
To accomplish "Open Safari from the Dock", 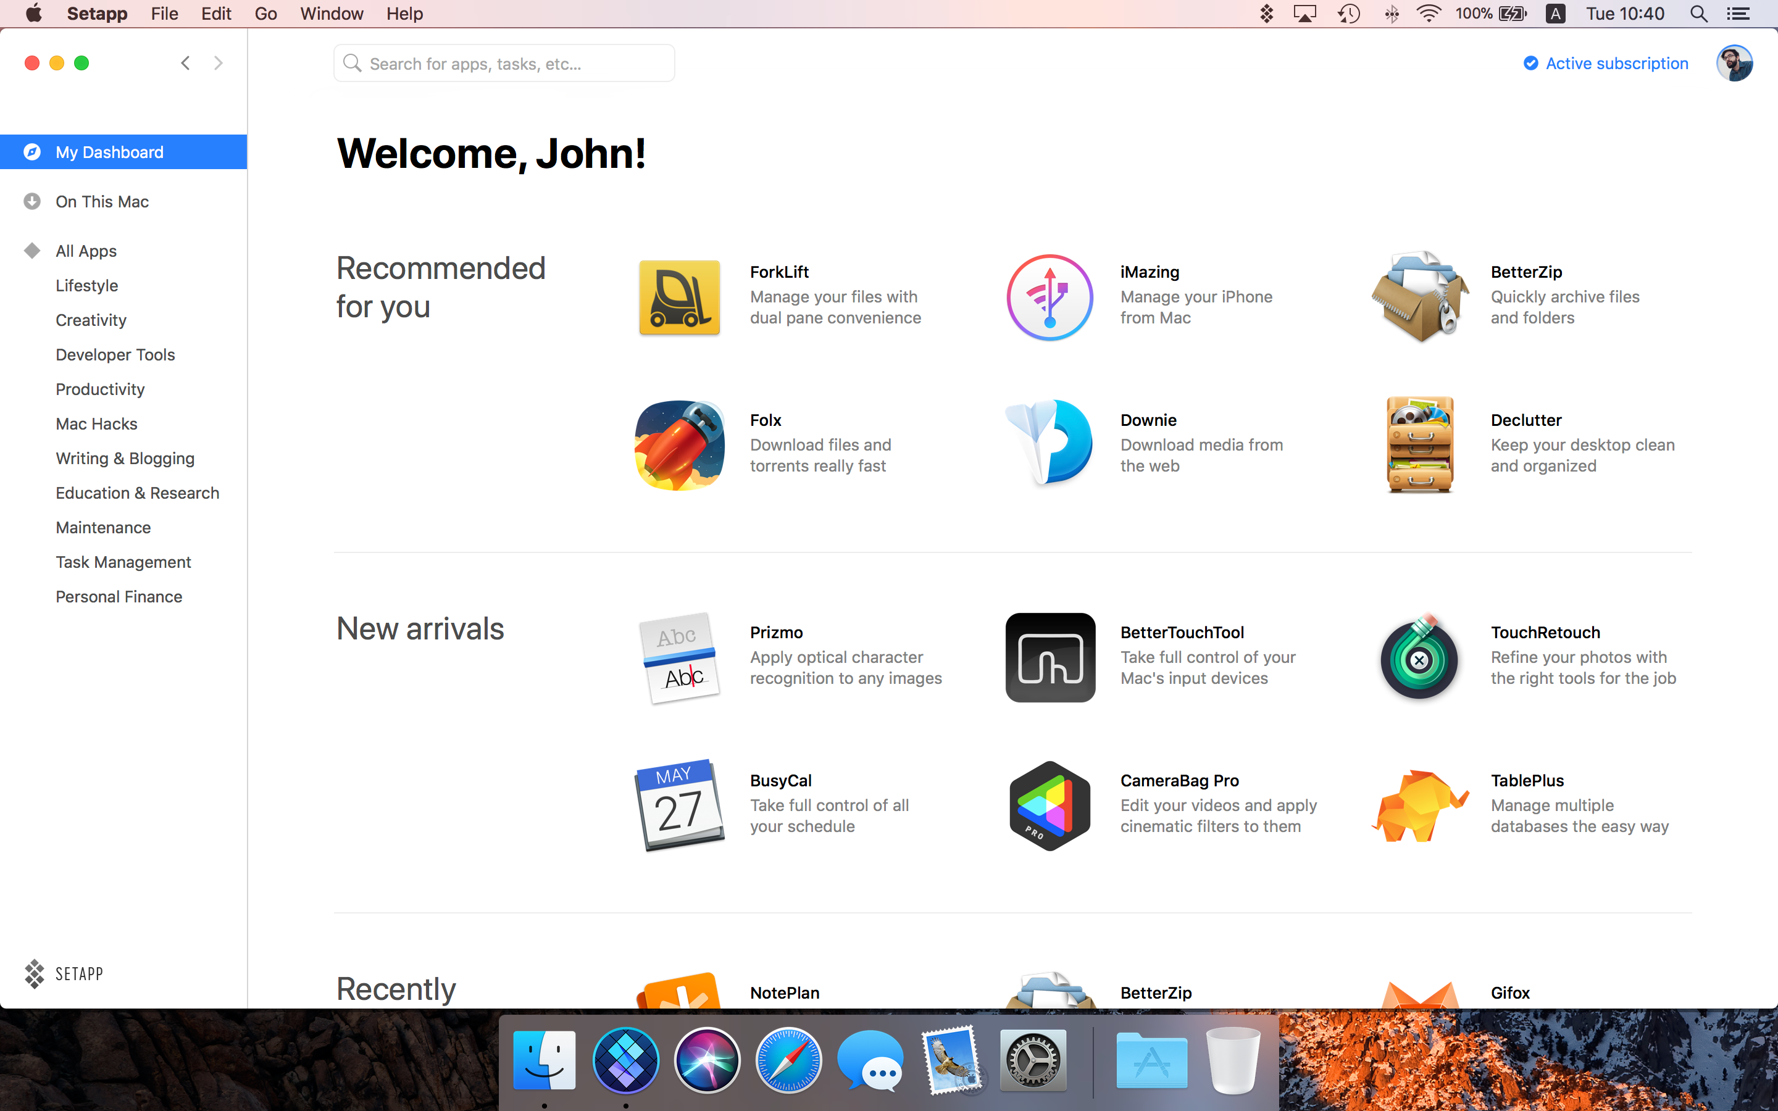I will click(x=789, y=1060).
